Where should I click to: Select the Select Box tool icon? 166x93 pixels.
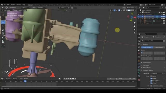pyautogui.click(x=3, y=14)
